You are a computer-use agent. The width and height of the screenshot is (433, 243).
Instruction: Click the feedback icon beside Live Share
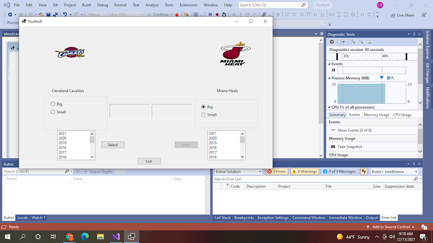coord(424,15)
